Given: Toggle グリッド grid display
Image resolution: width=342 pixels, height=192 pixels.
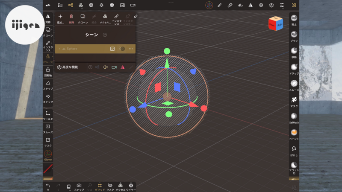Looking at the screenshot, I should pos(100,187).
